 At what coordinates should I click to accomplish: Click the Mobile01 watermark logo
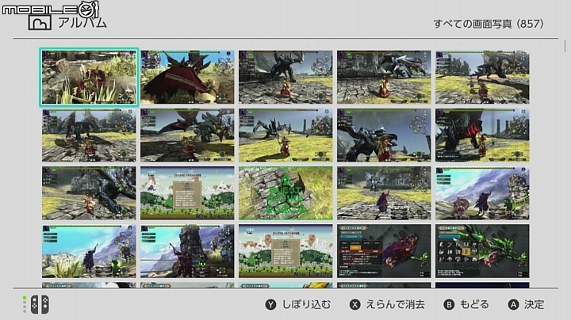pos(50,8)
